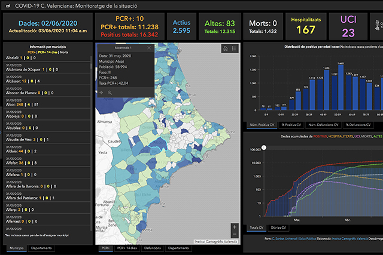Viewport: 383px width, 255px height.
Task: Open the Defuncions map tab
Action: tap(153, 248)
